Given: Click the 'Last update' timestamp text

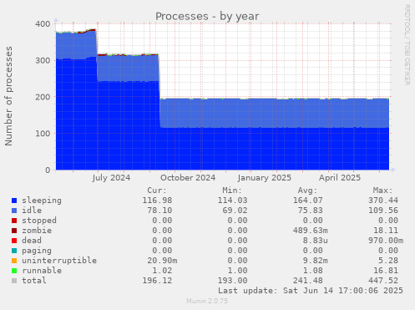Looking at the screenshot, I should click(311, 291).
